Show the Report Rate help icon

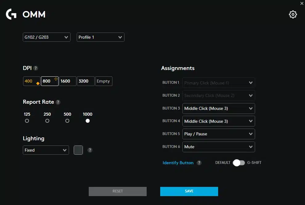point(58,102)
